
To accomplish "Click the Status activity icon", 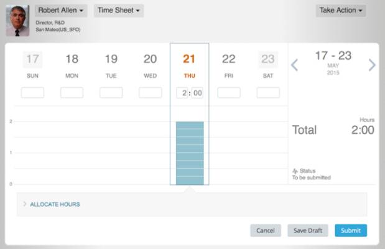I will (295, 171).
